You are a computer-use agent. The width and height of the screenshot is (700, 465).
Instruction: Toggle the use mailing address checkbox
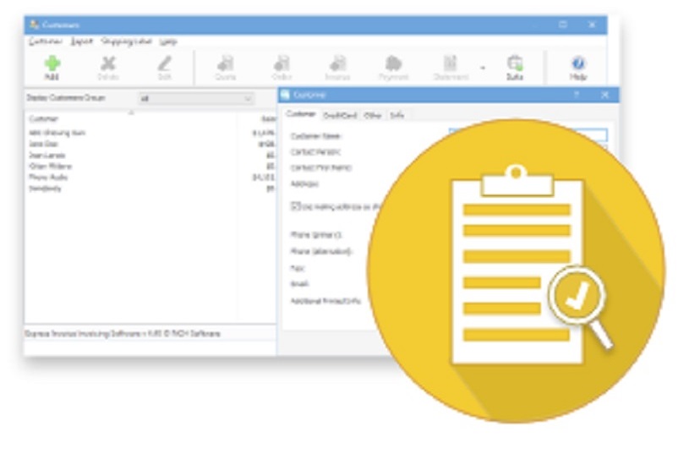click(296, 205)
